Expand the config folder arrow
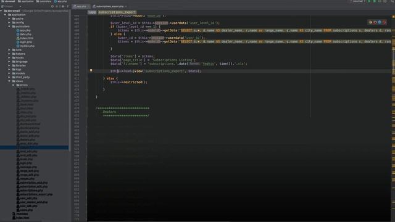395x222 pixels. [9, 23]
